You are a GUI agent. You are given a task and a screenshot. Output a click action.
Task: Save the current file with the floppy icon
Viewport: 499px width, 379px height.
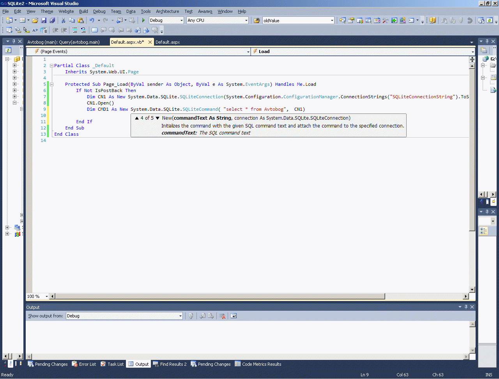pyautogui.click(x=44, y=20)
